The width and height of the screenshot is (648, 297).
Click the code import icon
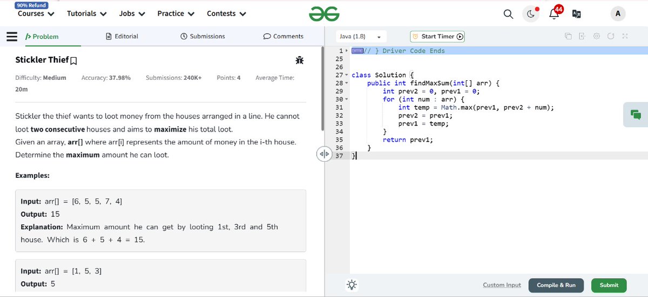582,37
